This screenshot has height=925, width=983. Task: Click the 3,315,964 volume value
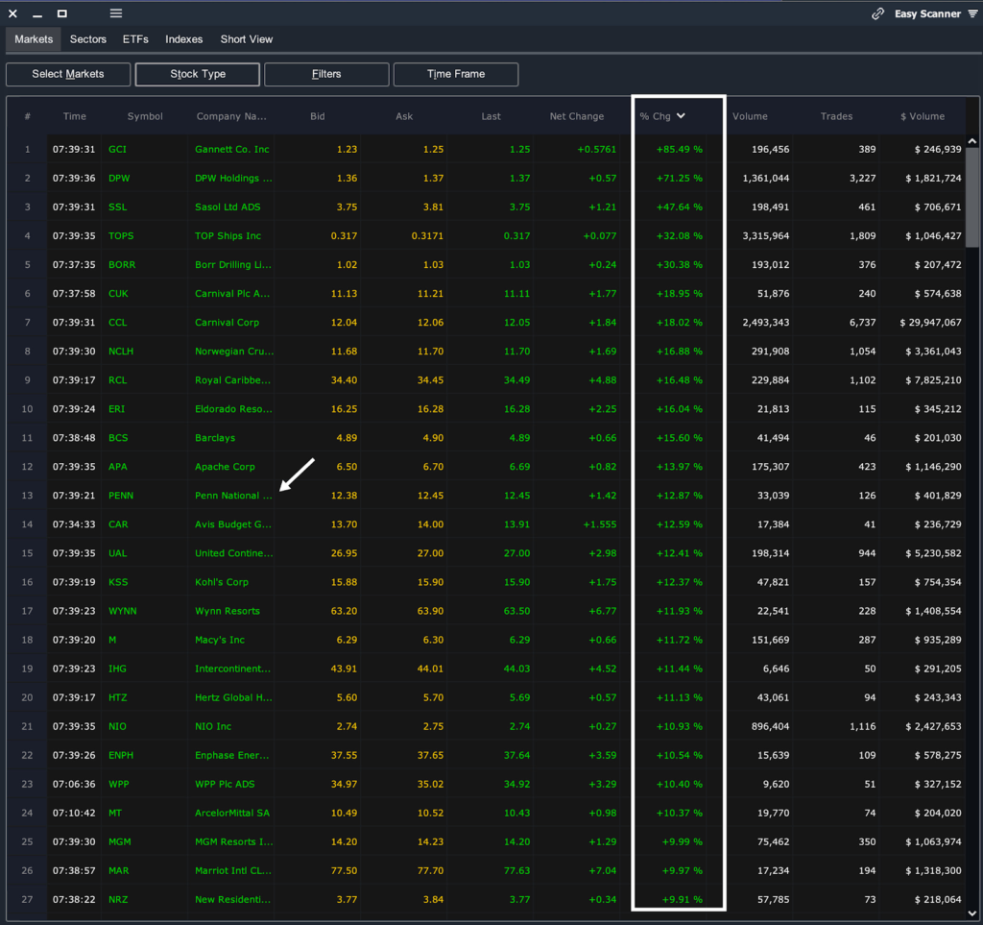[x=766, y=235]
